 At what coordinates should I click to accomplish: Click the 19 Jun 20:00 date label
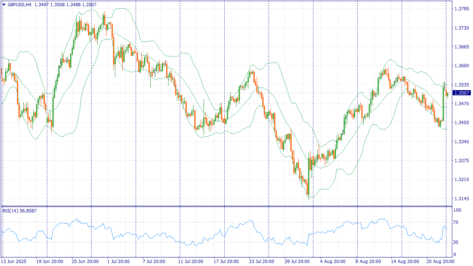coord(49,262)
